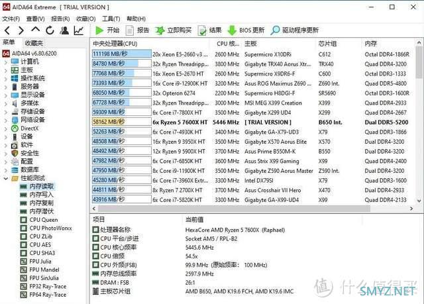Select the DirectX tree item
This screenshot has width=424, height=304.
coord(25,128)
